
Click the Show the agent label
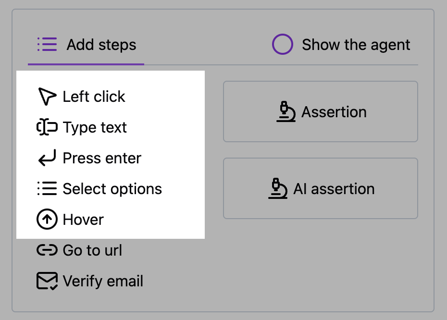tap(356, 45)
